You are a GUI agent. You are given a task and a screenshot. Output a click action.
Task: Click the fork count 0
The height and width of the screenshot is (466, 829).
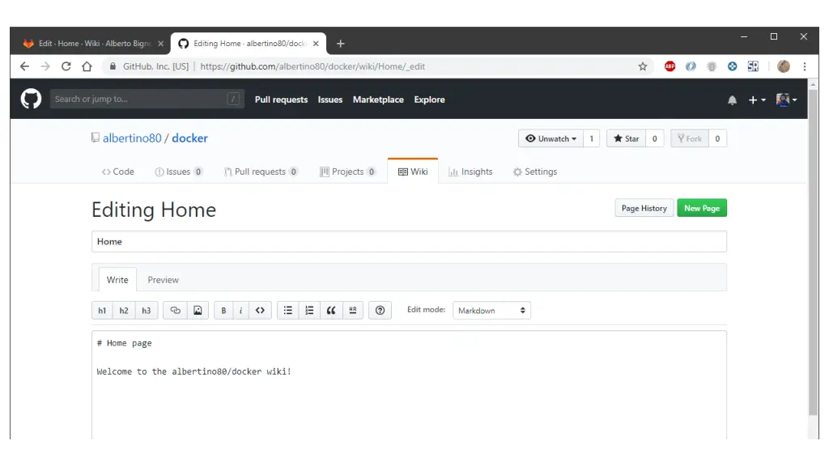point(717,138)
